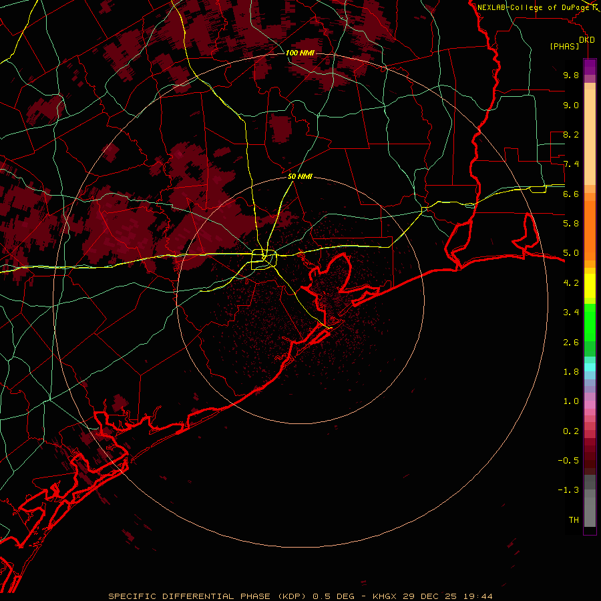Click the 3.4 scale value
Image resolution: width=601 pixels, height=601 pixels.
point(571,313)
